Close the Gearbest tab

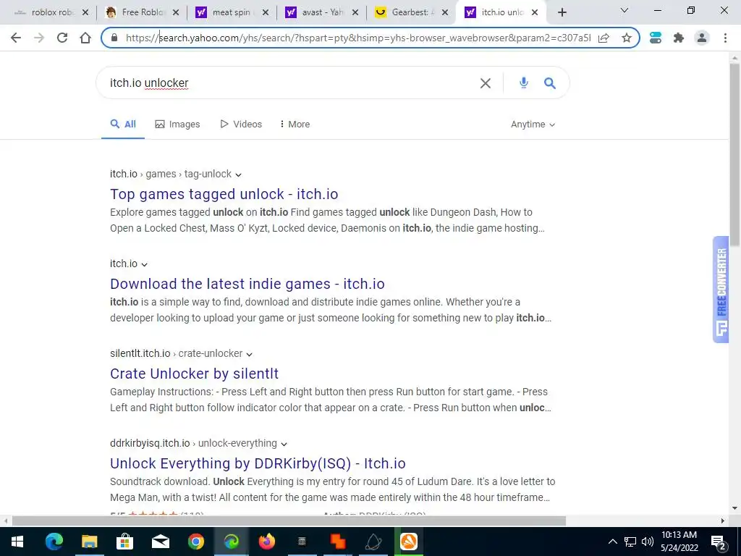click(445, 12)
